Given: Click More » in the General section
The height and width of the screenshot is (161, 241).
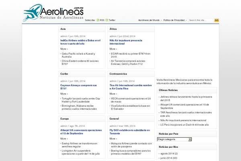Looking at the screenshot, I should (x=113, y=138).
